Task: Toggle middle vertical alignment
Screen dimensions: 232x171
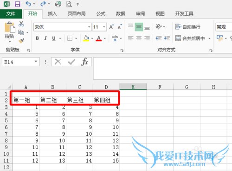Action: [x=139, y=27]
